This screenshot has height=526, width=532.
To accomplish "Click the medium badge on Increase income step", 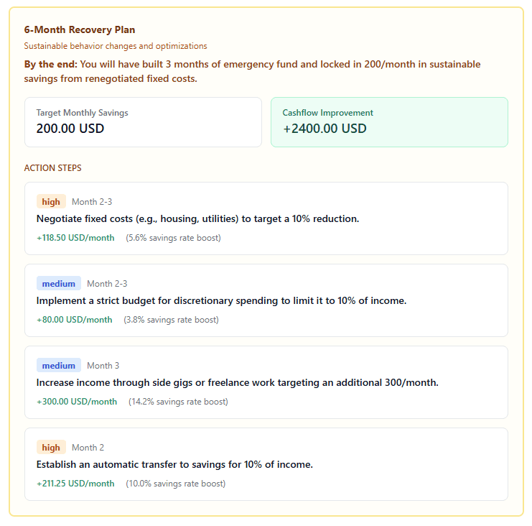I will 59,366.
